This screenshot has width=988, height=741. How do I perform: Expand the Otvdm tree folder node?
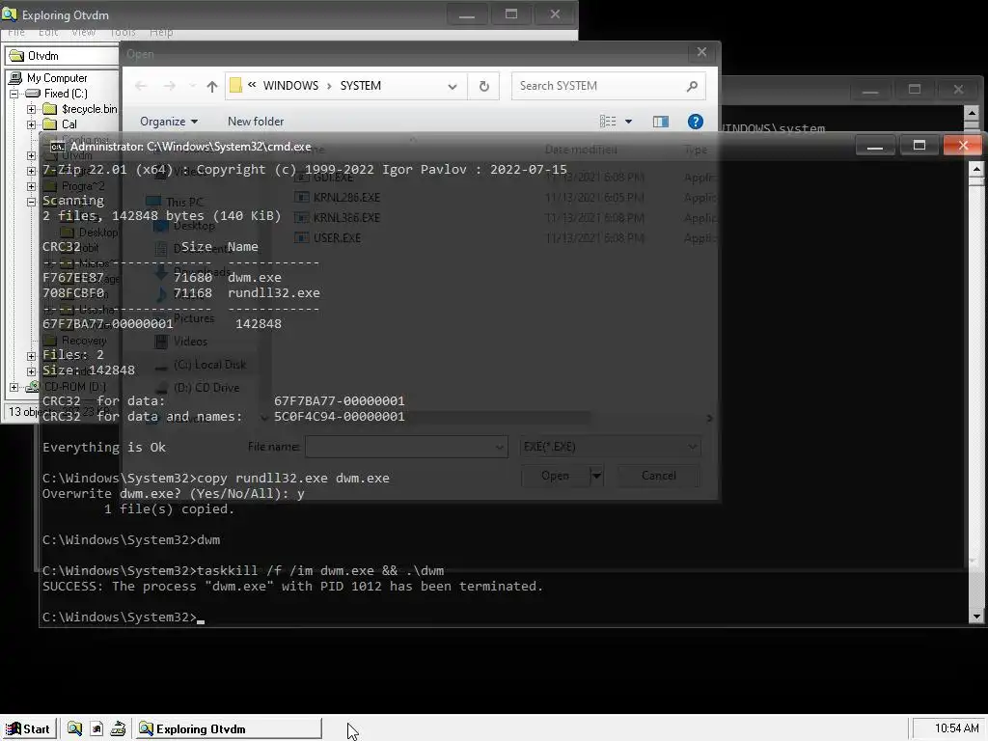[x=31, y=155]
